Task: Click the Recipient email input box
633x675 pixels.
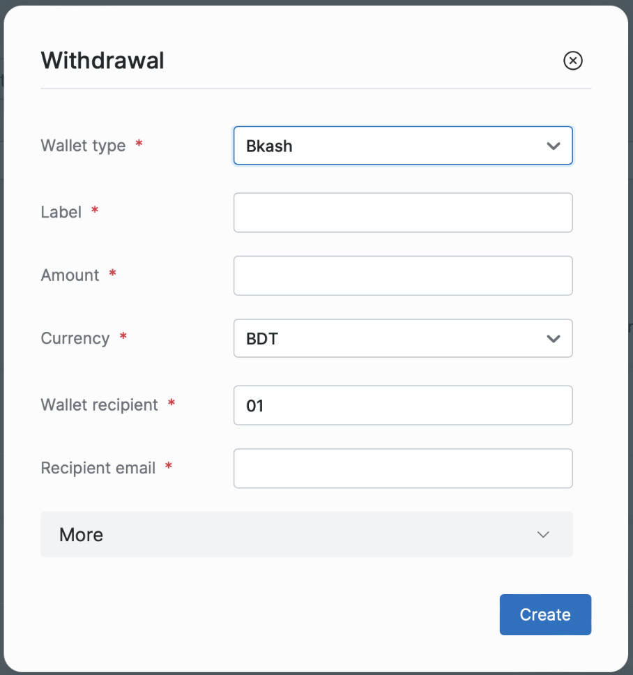Action: (x=403, y=468)
